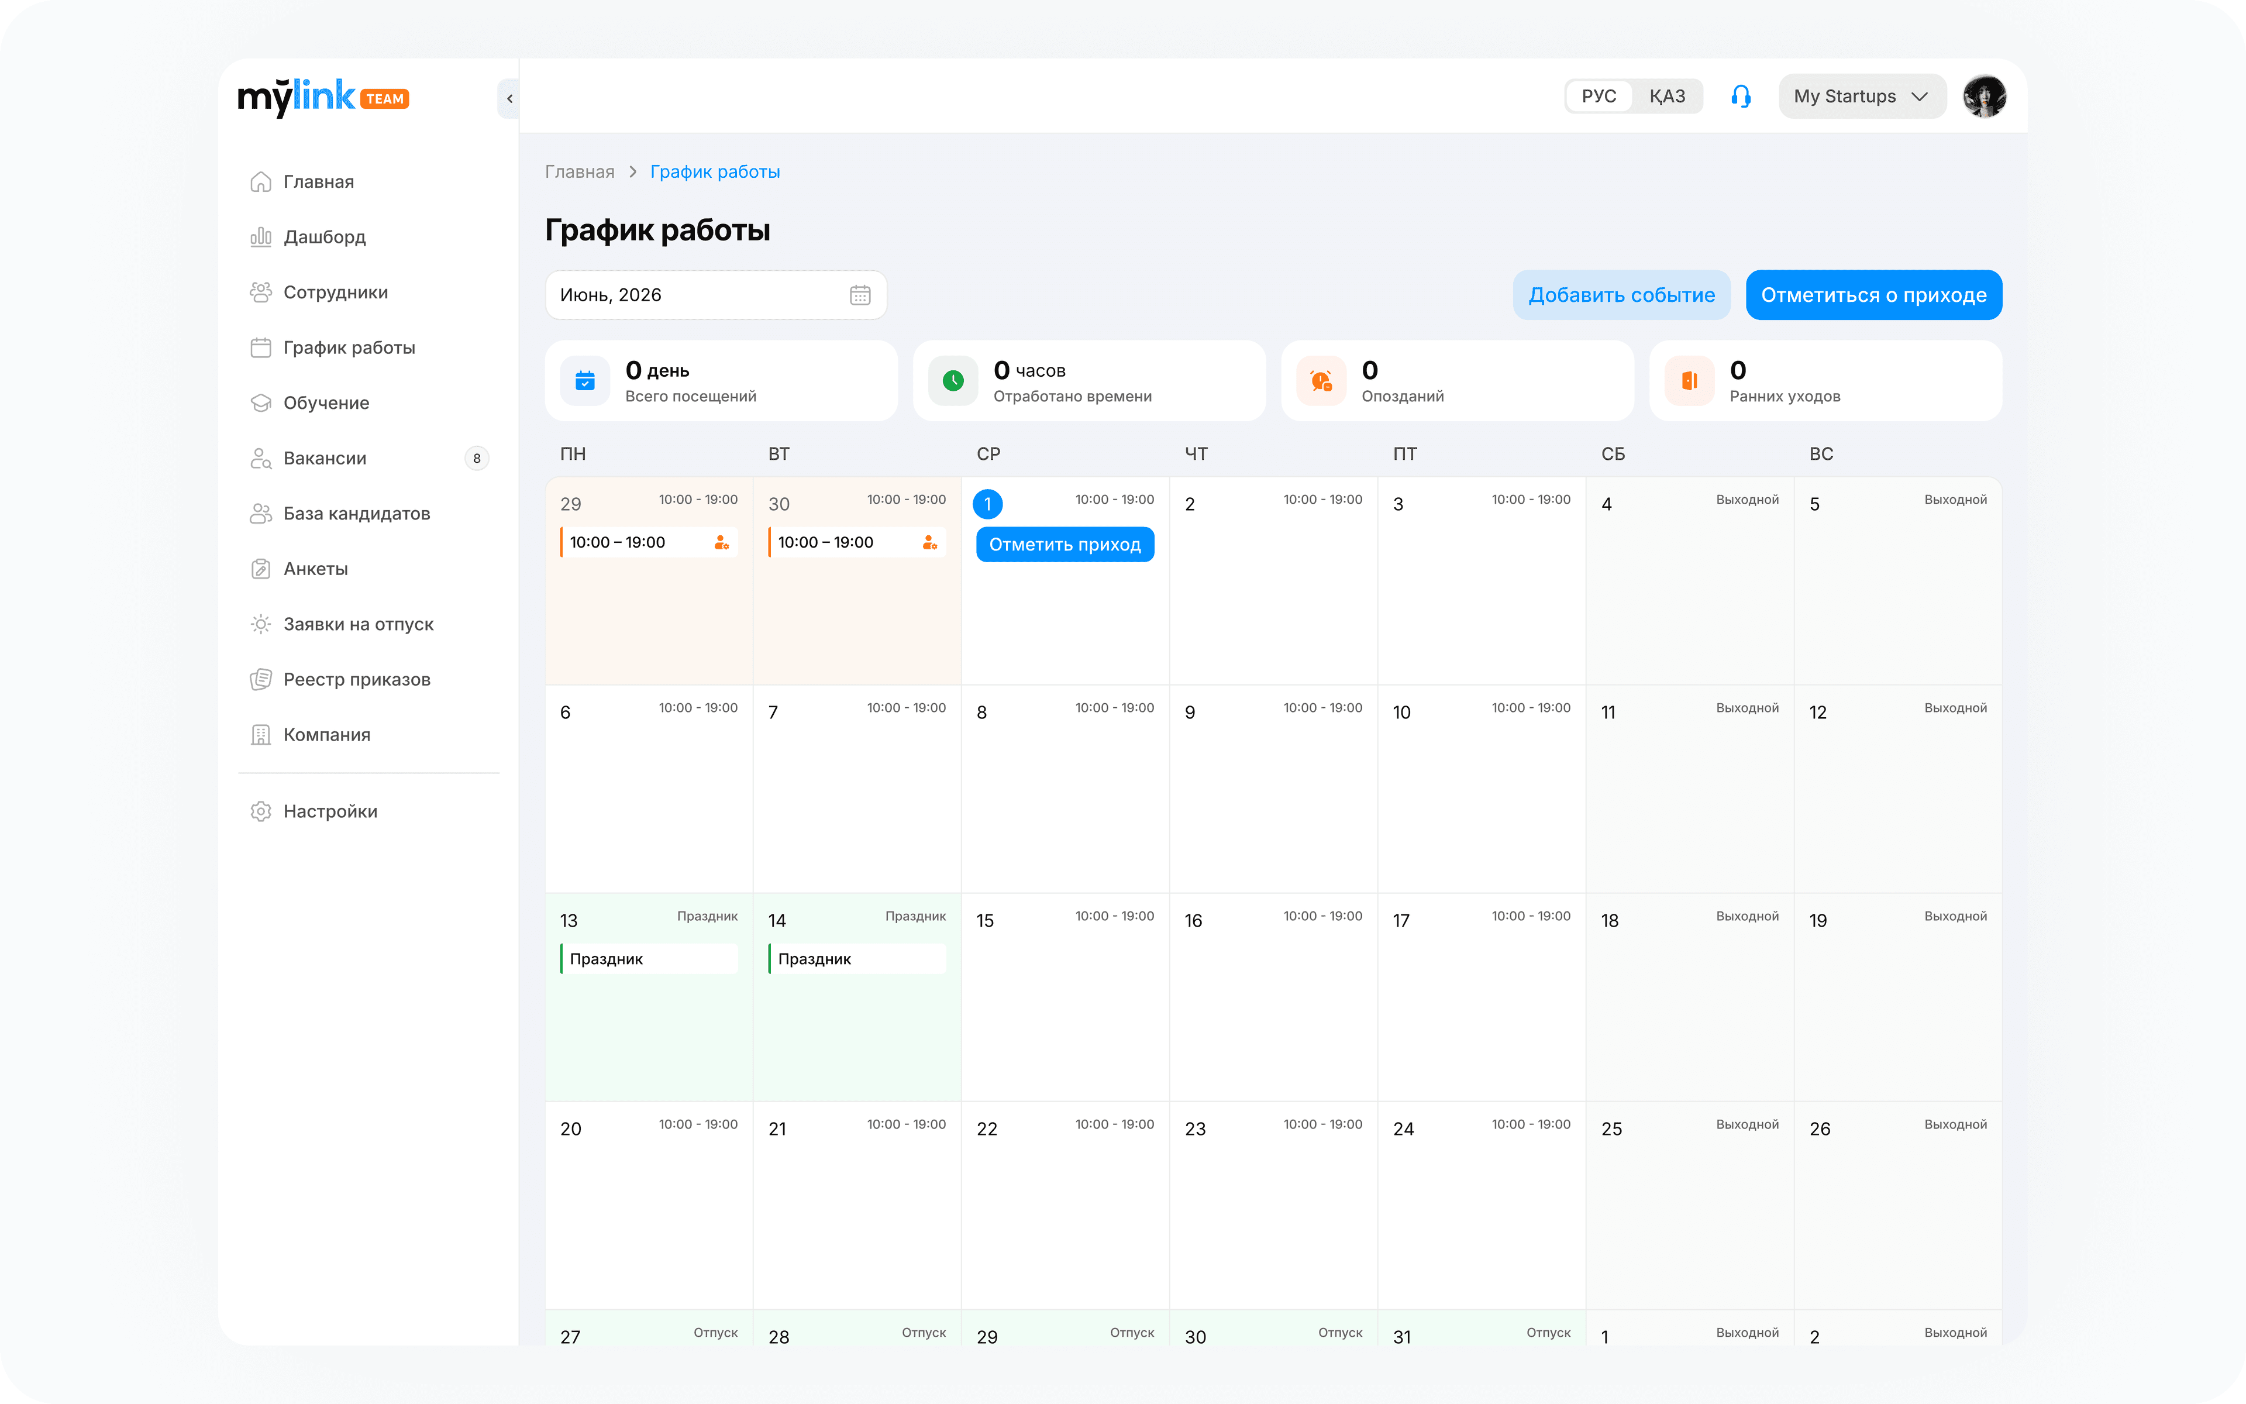
Task: Select the highlighted day 1 circle
Action: coord(987,504)
